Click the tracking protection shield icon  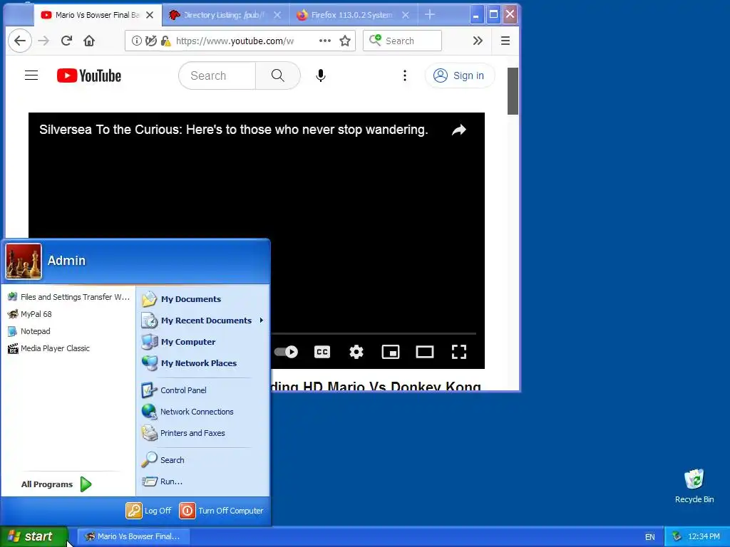[151, 41]
